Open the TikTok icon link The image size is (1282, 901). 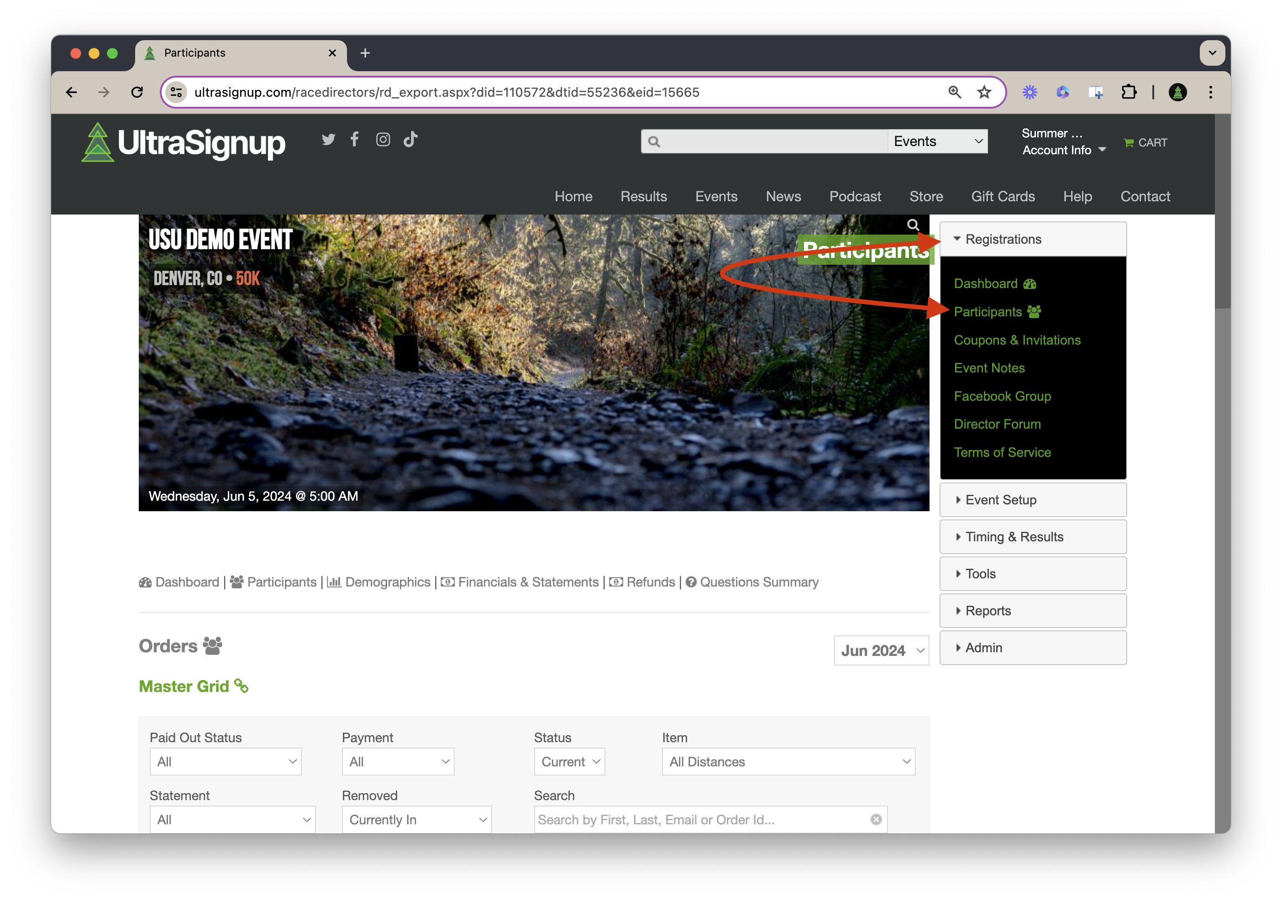pyautogui.click(x=410, y=139)
